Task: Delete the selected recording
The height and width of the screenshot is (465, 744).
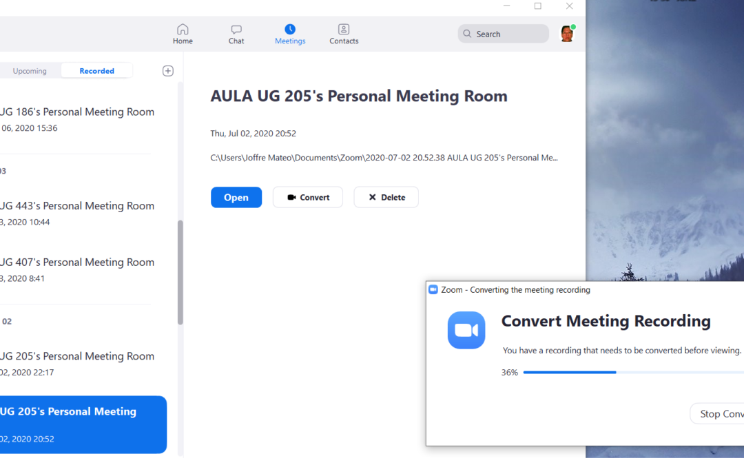Action: (386, 198)
